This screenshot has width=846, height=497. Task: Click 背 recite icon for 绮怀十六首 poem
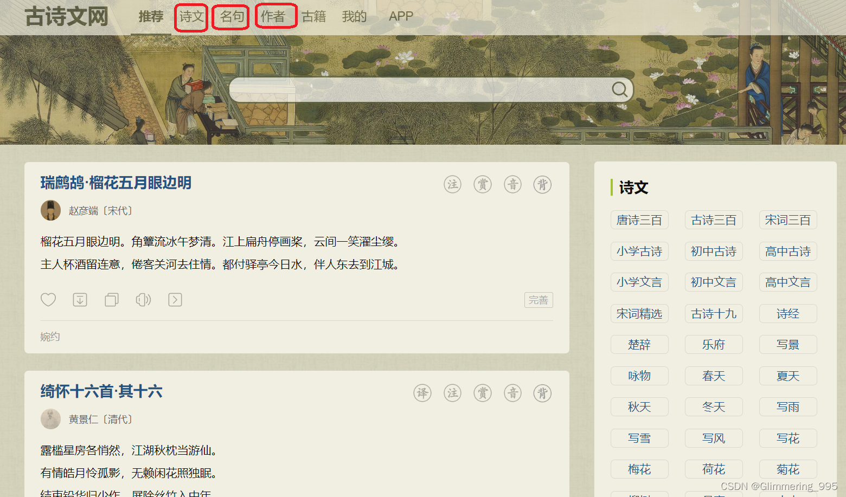pos(542,393)
